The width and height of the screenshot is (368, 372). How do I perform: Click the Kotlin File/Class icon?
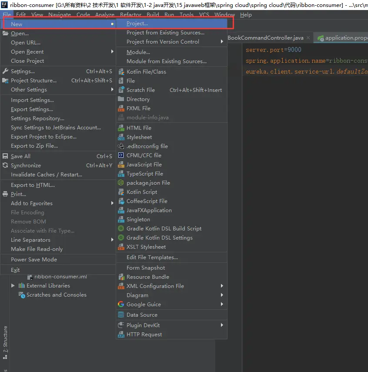click(121, 71)
